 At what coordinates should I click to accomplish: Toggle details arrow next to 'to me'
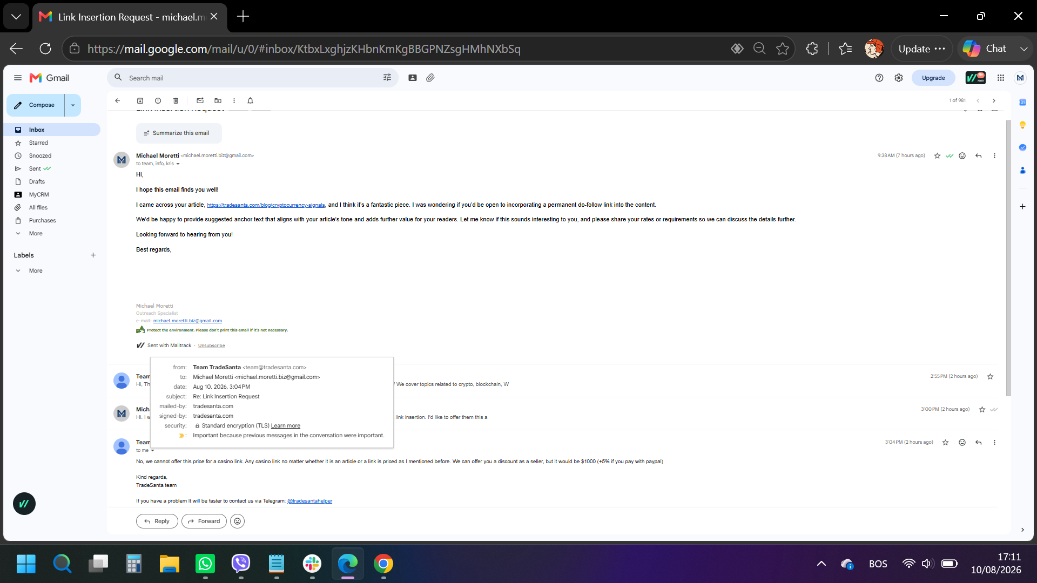tap(152, 451)
